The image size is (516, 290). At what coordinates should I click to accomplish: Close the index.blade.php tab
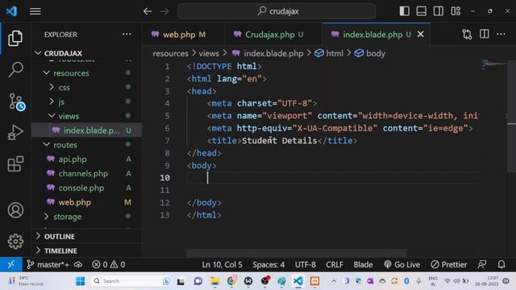pyautogui.click(x=421, y=34)
